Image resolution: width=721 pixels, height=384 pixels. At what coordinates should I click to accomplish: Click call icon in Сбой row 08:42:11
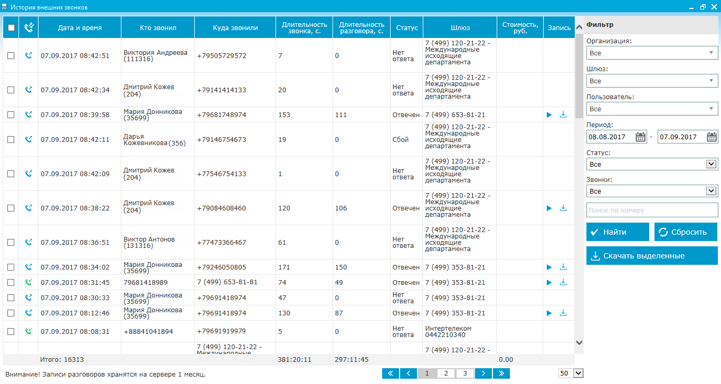[x=29, y=139]
